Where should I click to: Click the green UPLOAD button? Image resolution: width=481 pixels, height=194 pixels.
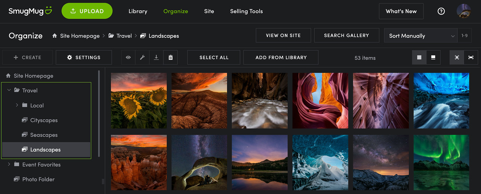(87, 11)
